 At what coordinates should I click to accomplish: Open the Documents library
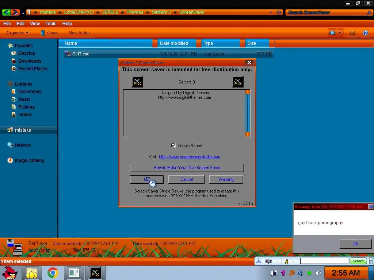point(30,92)
